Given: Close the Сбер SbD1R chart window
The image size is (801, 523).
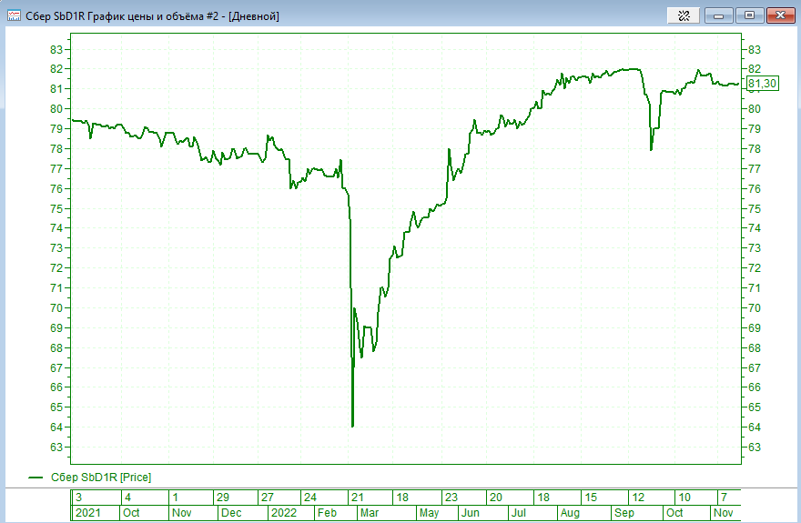Looking at the screenshot, I should (x=780, y=15).
